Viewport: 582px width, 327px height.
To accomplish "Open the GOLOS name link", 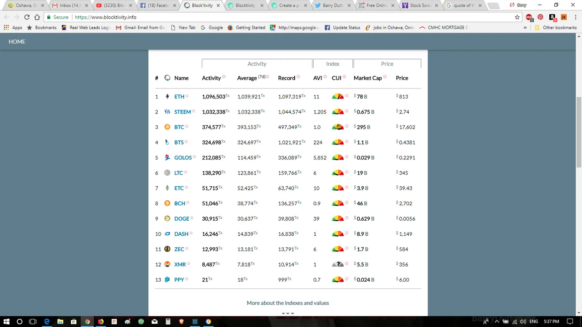I will pyautogui.click(x=183, y=158).
